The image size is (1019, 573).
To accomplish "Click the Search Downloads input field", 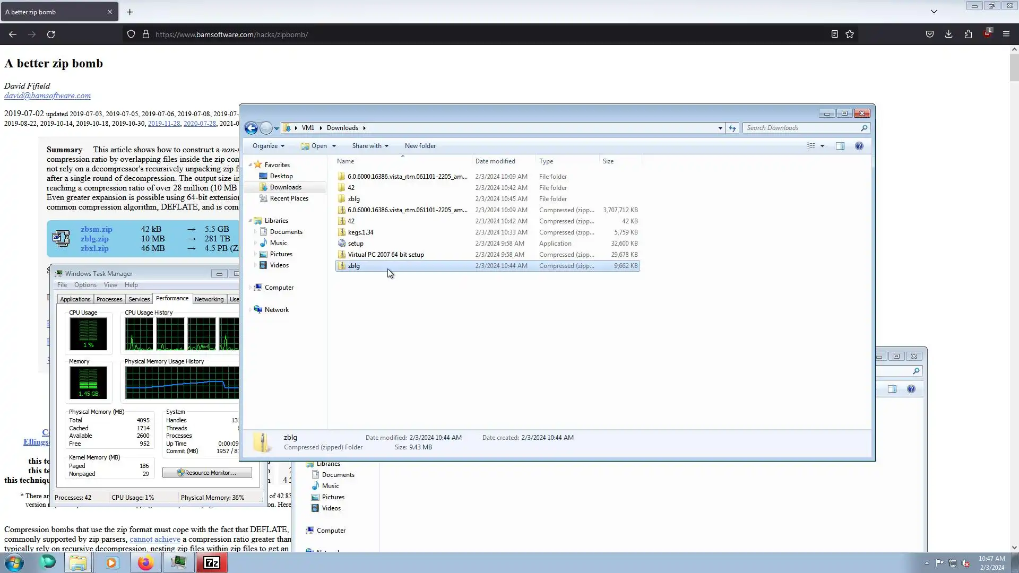I will point(801,128).
